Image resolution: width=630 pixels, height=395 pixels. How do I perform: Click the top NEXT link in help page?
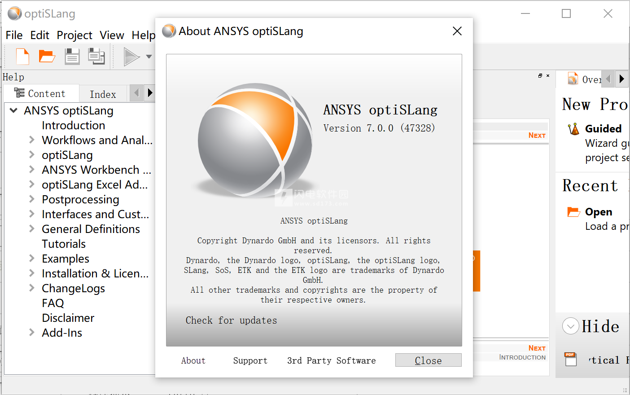537,136
